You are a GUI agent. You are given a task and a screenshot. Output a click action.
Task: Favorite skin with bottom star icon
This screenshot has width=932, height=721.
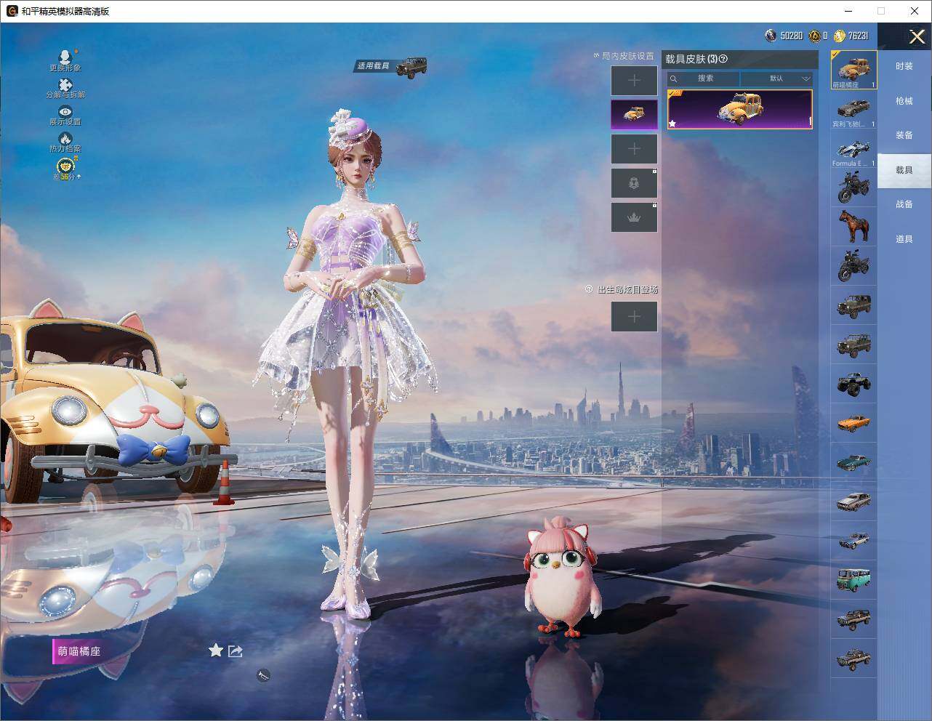point(216,650)
